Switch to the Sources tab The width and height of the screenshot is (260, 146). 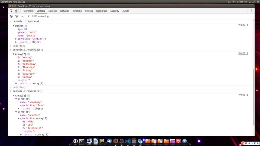click(x=53, y=11)
